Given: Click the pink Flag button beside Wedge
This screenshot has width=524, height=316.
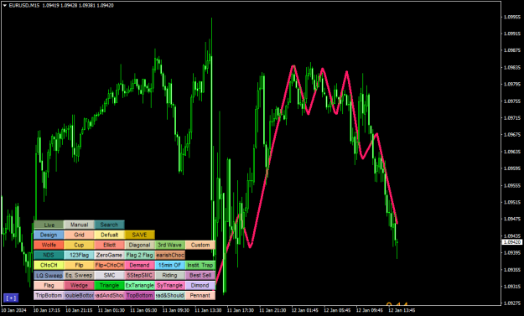Looking at the screenshot, I should point(49,285).
